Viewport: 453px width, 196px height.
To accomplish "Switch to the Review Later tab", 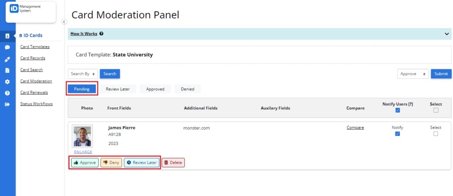I will click(x=118, y=89).
